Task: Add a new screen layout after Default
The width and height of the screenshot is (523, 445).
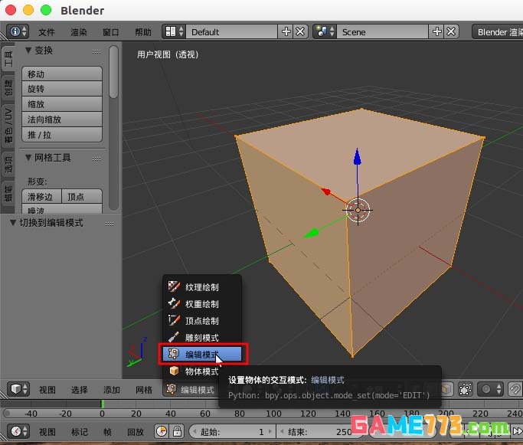Action: [x=286, y=31]
